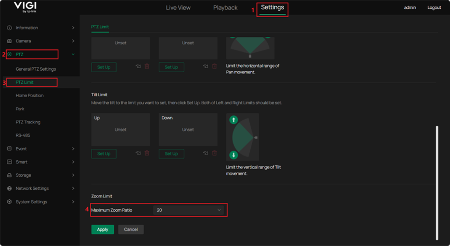This screenshot has height=246, width=450.
Task: Open the PTZ Limit submenu item
Action: (24, 82)
